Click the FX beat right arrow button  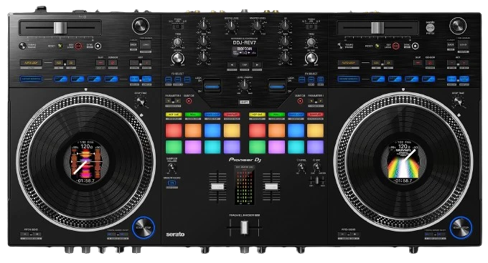(257, 65)
